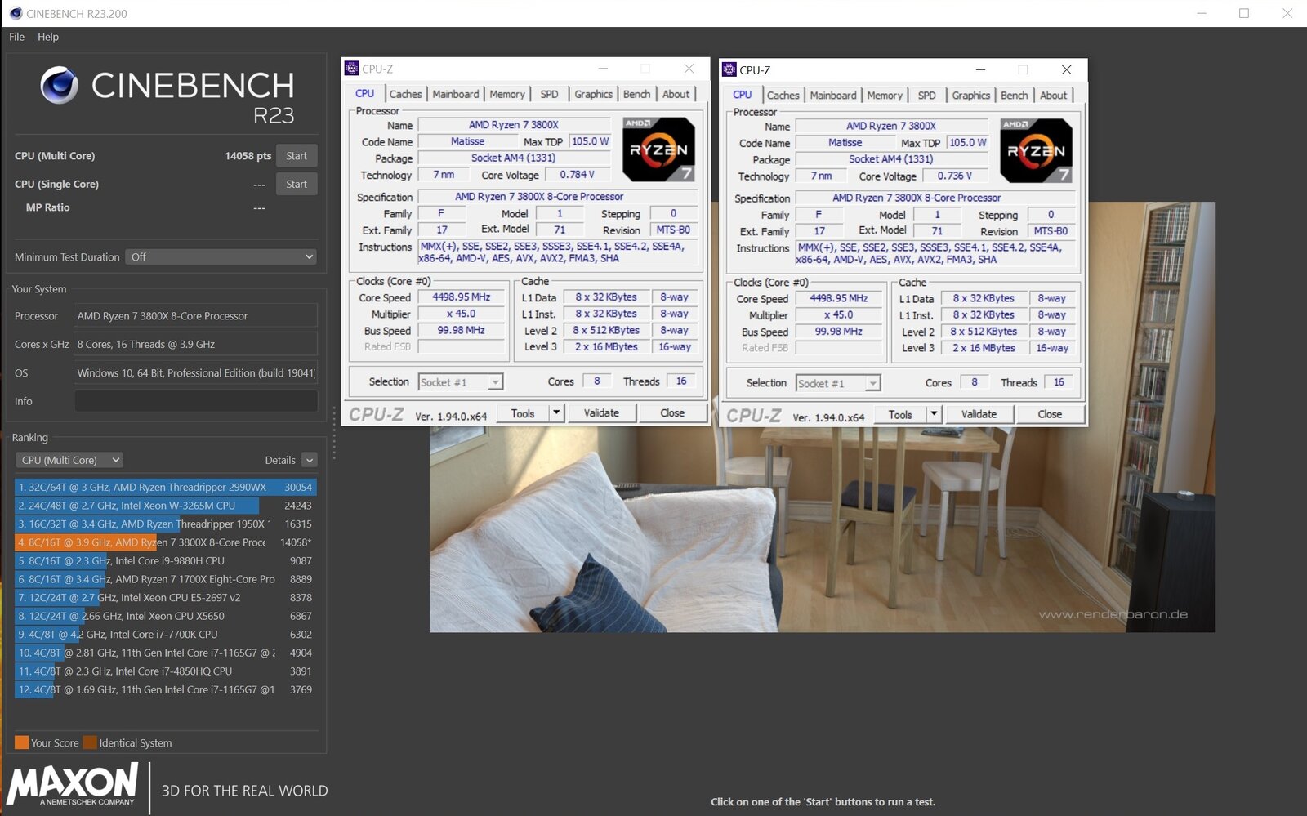1307x816 pixels.
Task: Expand Tools dropdown arrow in left CPU-Z
Action: 556,413
